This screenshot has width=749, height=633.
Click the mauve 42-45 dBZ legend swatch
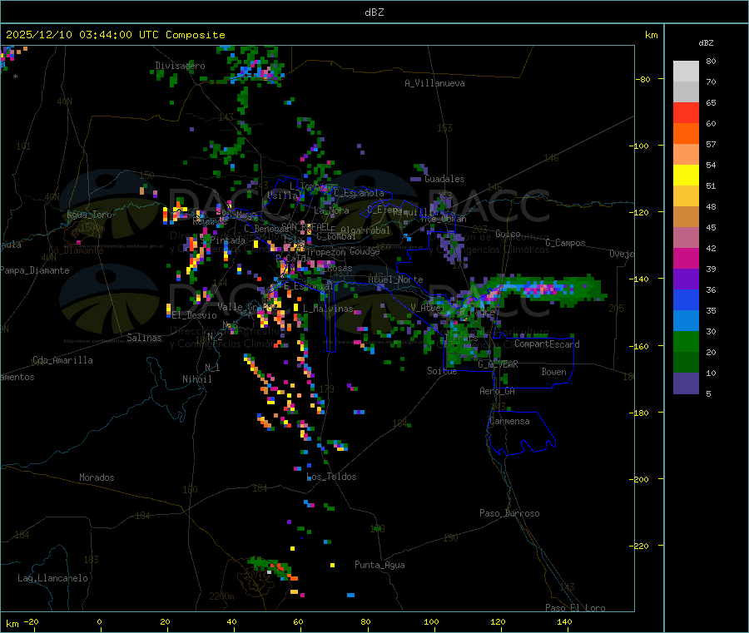point(686,238)
